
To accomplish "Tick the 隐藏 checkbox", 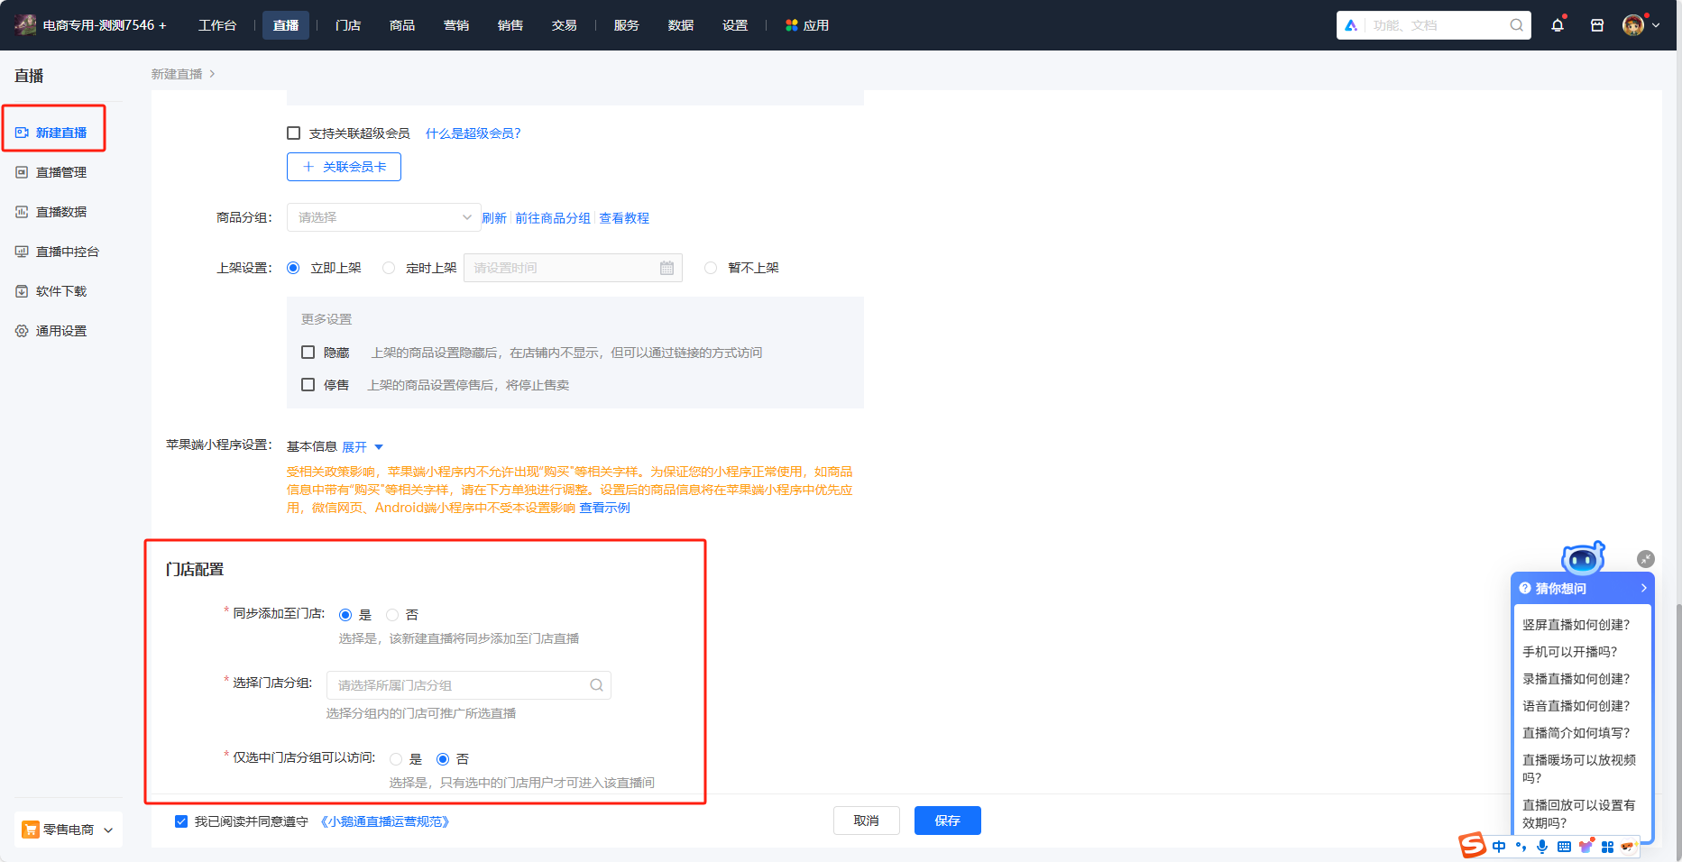I will tap(308, 353).
